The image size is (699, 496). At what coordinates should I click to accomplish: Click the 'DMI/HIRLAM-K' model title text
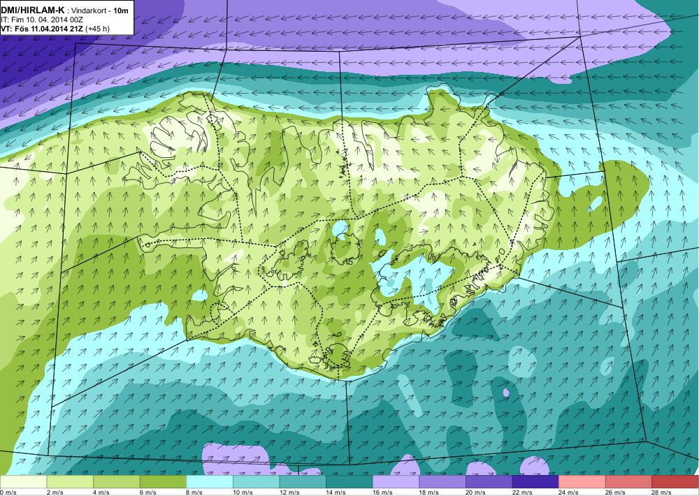tap(33, 10)
